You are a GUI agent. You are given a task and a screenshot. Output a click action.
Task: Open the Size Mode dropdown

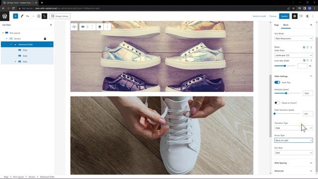coord(294,39)
